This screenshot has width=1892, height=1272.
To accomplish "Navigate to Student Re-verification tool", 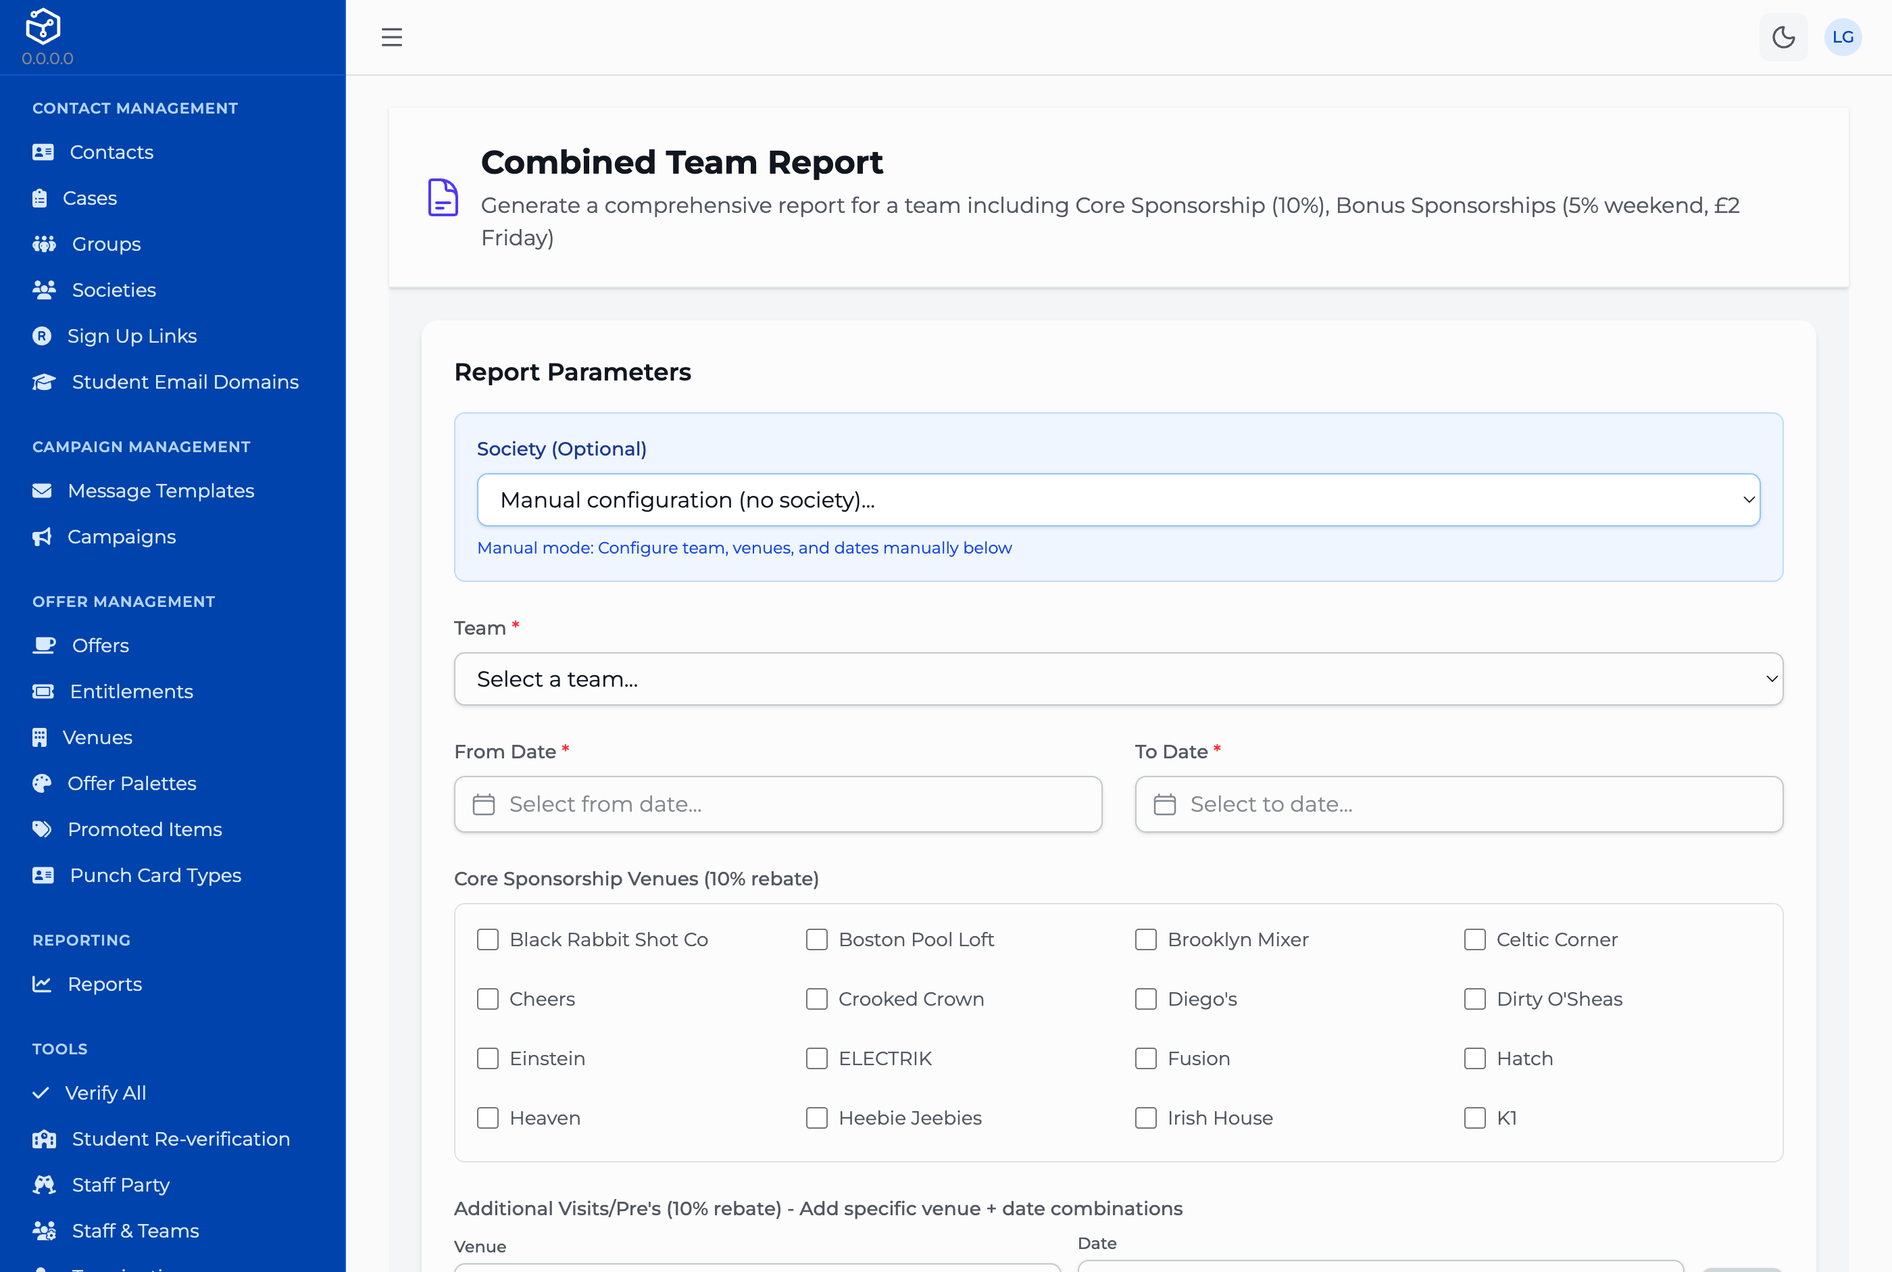I will click(x=180, y=1139).
